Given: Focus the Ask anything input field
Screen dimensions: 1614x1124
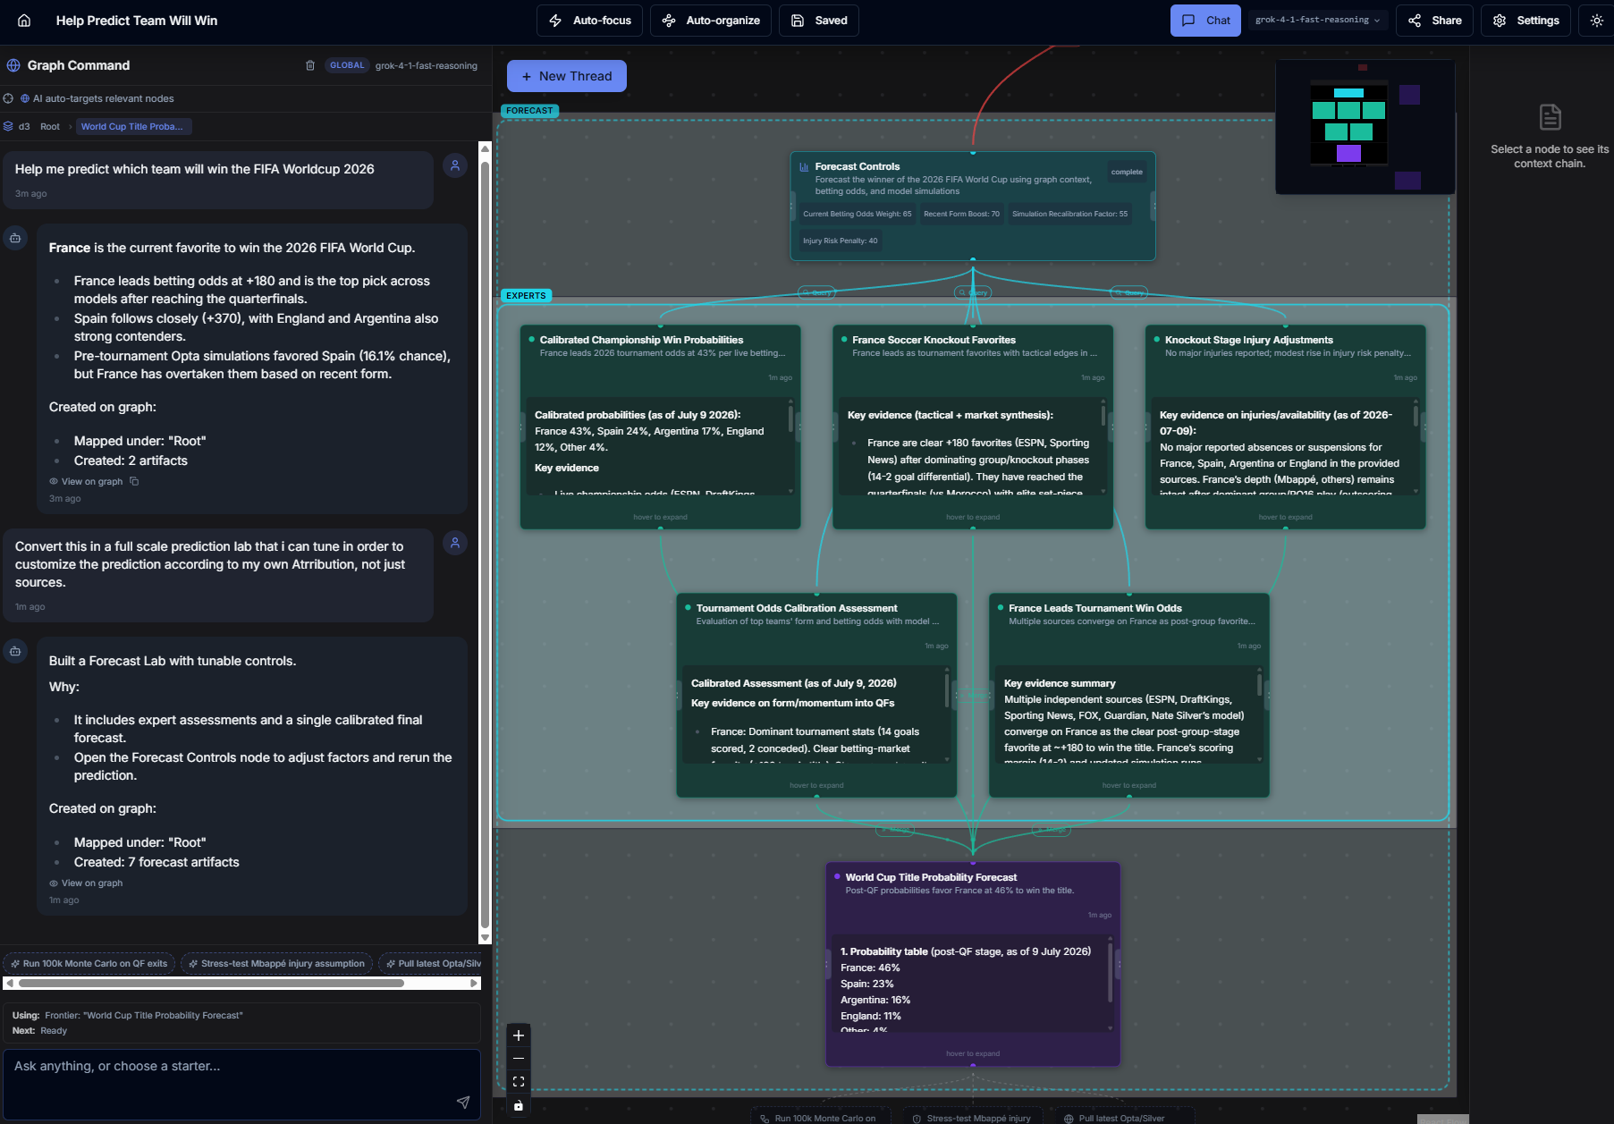Looking at the screenshot, I should click(241, 1084).
